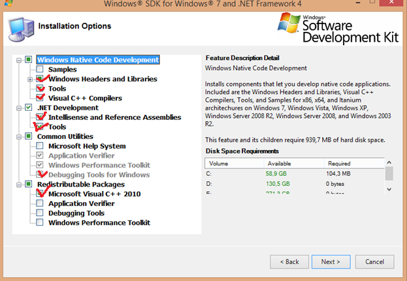Click the Windows SDK flag logo
Viewport: 407px width, 281px height.
pos(289,23)
